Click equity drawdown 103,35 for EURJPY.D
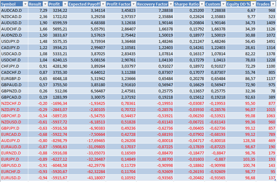Viewport: 277px width, 182px height. tap(249, 159)
